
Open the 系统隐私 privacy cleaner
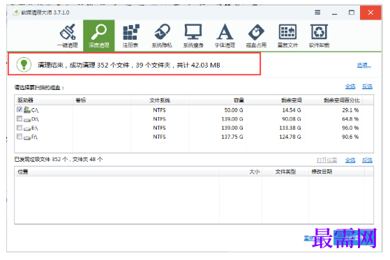[x=162, y=36]
